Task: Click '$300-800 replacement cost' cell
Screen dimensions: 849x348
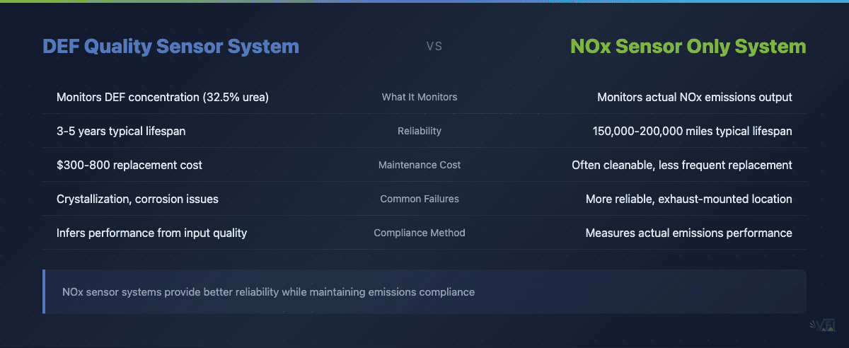Action: point(129,165)
